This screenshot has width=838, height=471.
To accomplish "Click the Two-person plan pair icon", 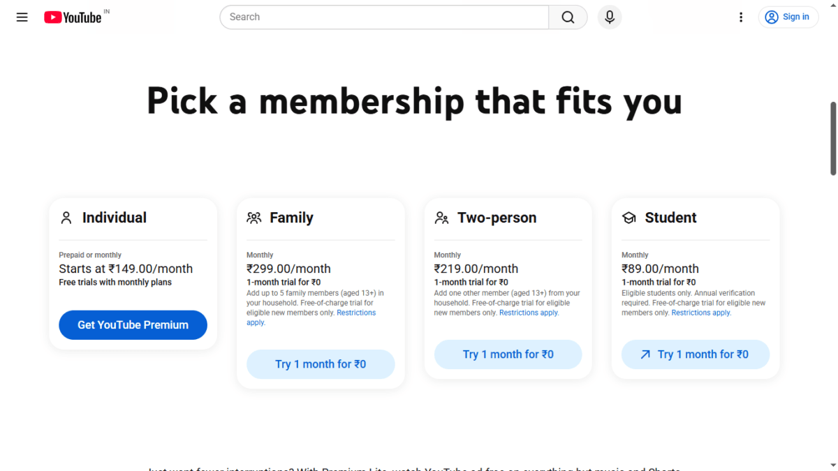I will point(441,217).
